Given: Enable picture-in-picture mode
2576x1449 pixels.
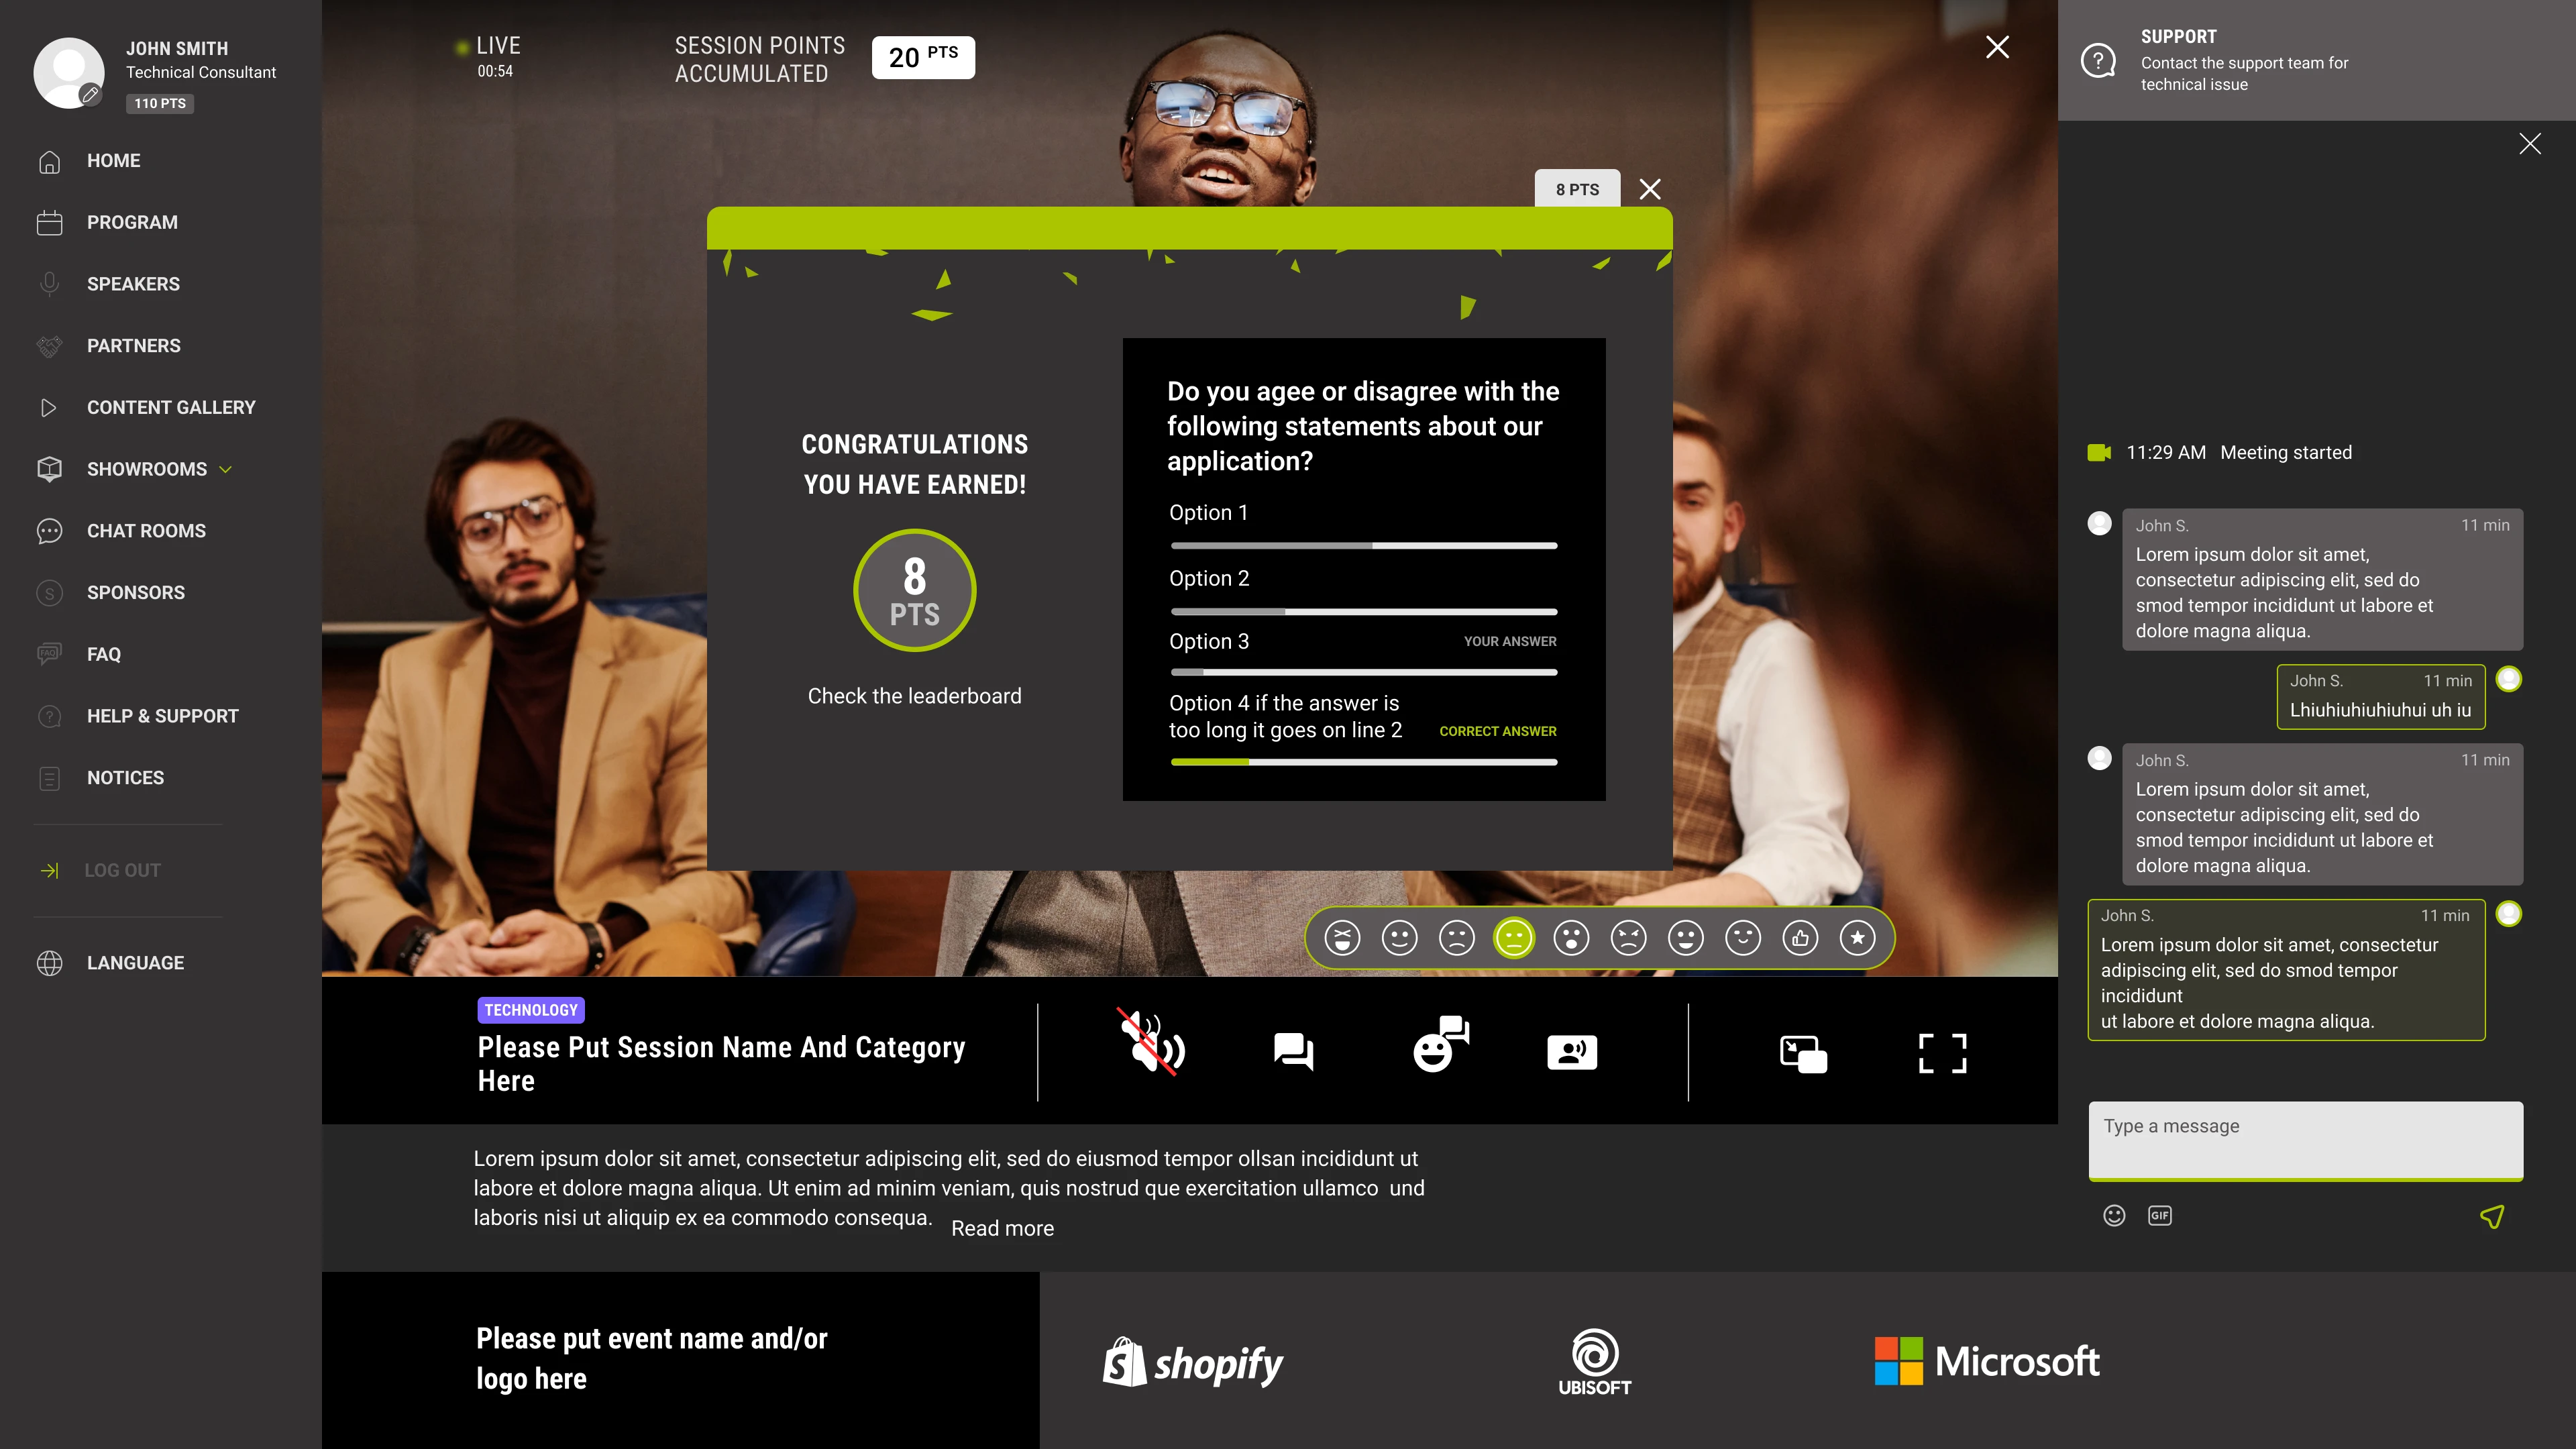Looking at the screenshot, I should pos(1804,1054).
